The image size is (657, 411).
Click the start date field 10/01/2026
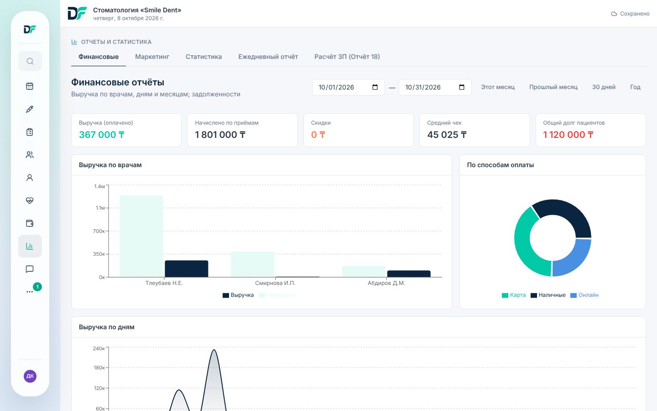pyautogui.click(x=349, y=87)
